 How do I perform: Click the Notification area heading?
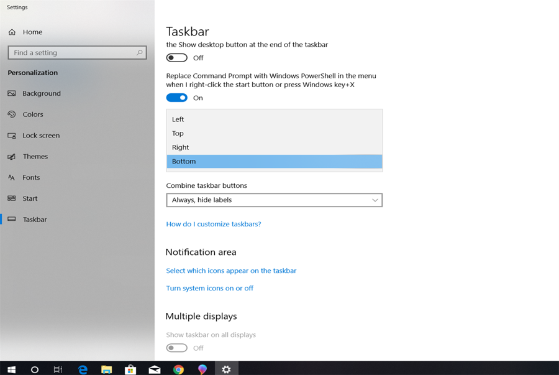click(201, 252)
